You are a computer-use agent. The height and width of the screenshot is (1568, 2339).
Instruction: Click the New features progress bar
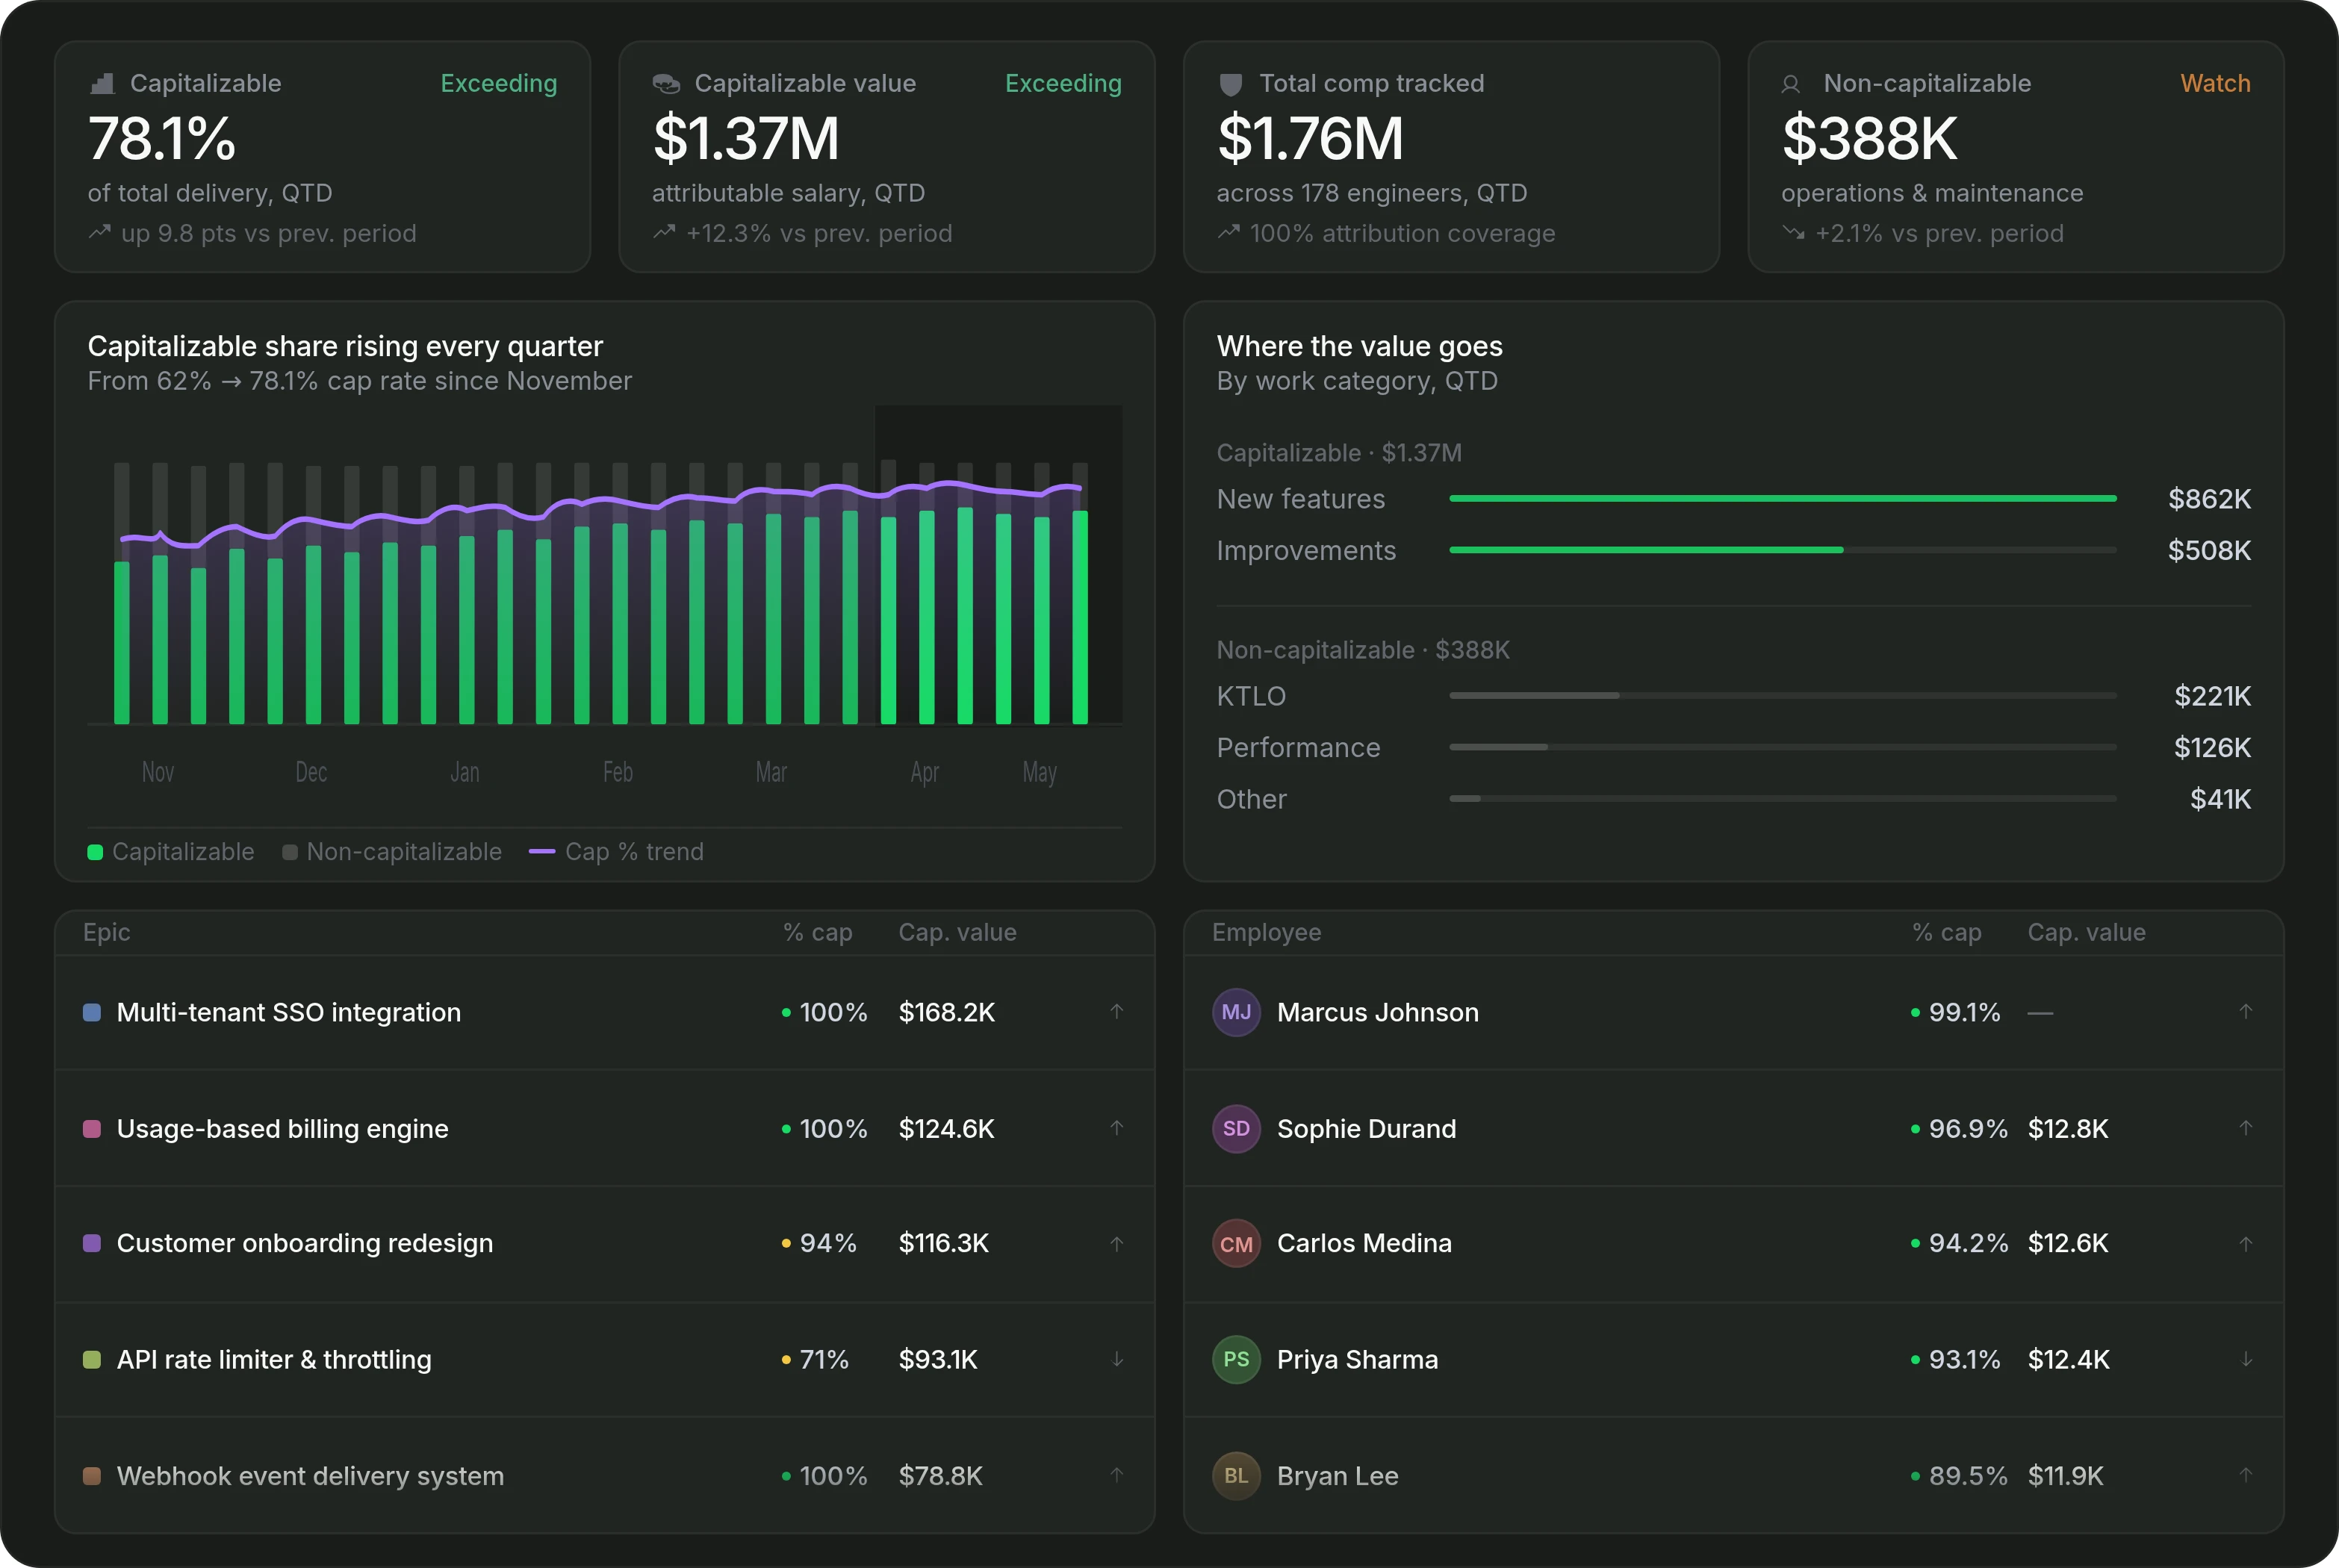[1783, 498]
